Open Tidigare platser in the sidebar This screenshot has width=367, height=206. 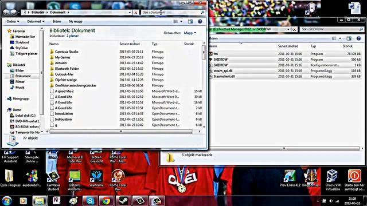26,53
